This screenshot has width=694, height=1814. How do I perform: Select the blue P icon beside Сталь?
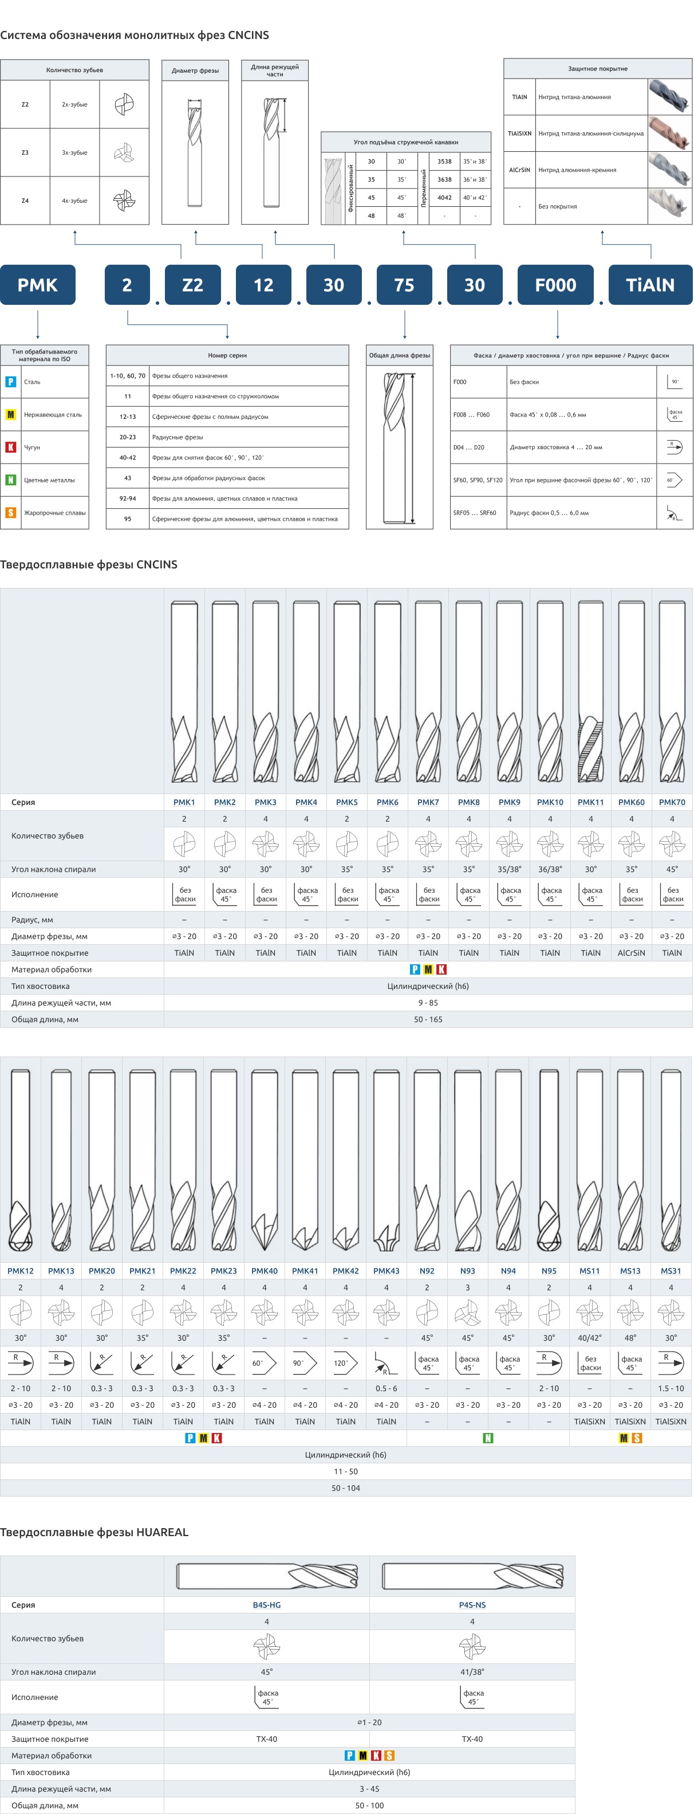[10, 382]
